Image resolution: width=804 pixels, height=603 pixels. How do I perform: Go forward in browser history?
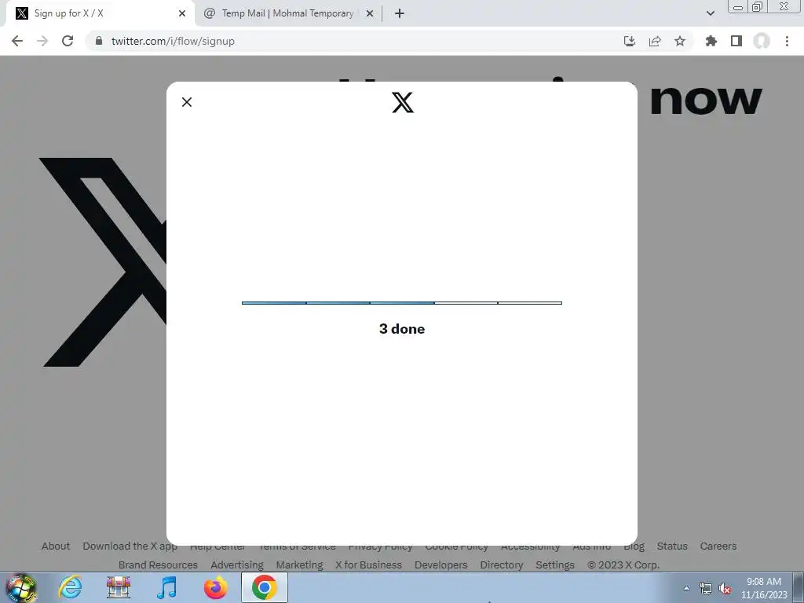coord(42,41)
